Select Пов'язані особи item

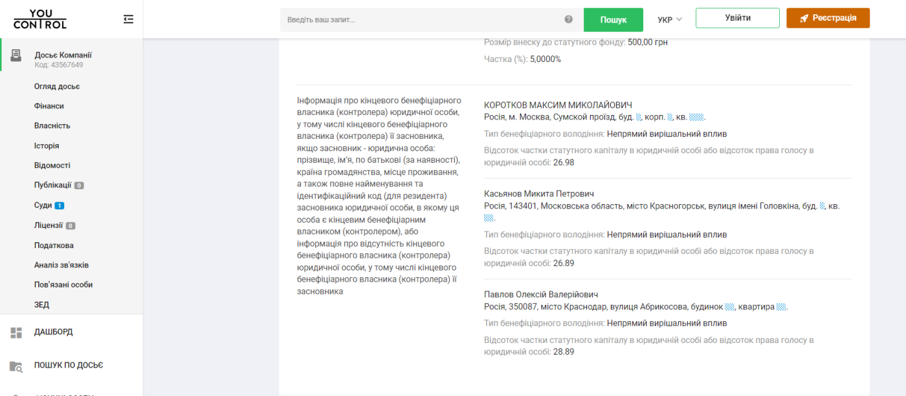pos(63,285)
